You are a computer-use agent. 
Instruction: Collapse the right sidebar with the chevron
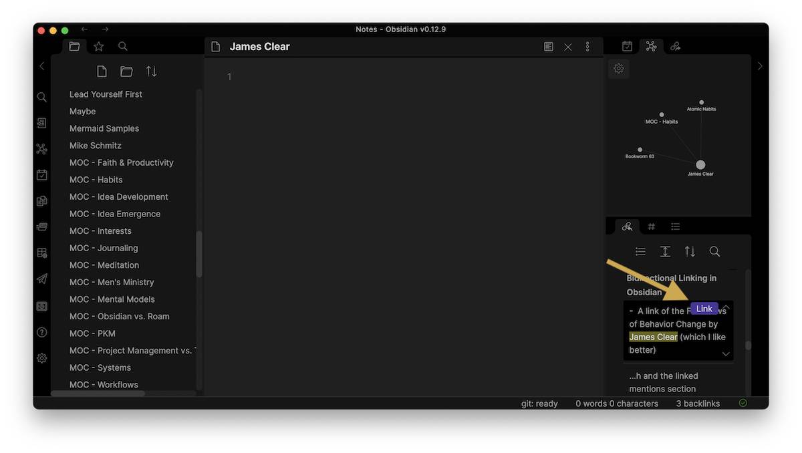760,66
